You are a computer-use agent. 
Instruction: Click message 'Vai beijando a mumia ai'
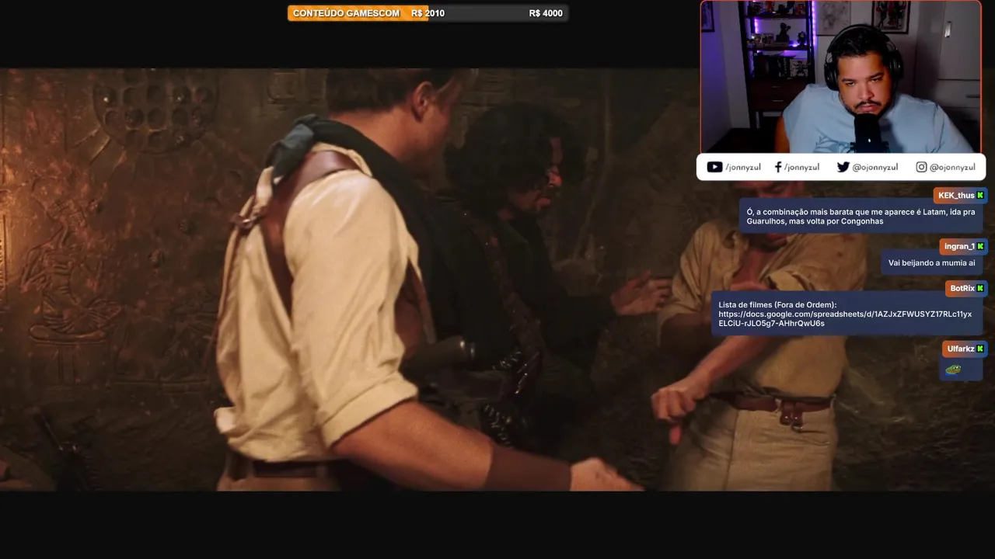[931, 263]
